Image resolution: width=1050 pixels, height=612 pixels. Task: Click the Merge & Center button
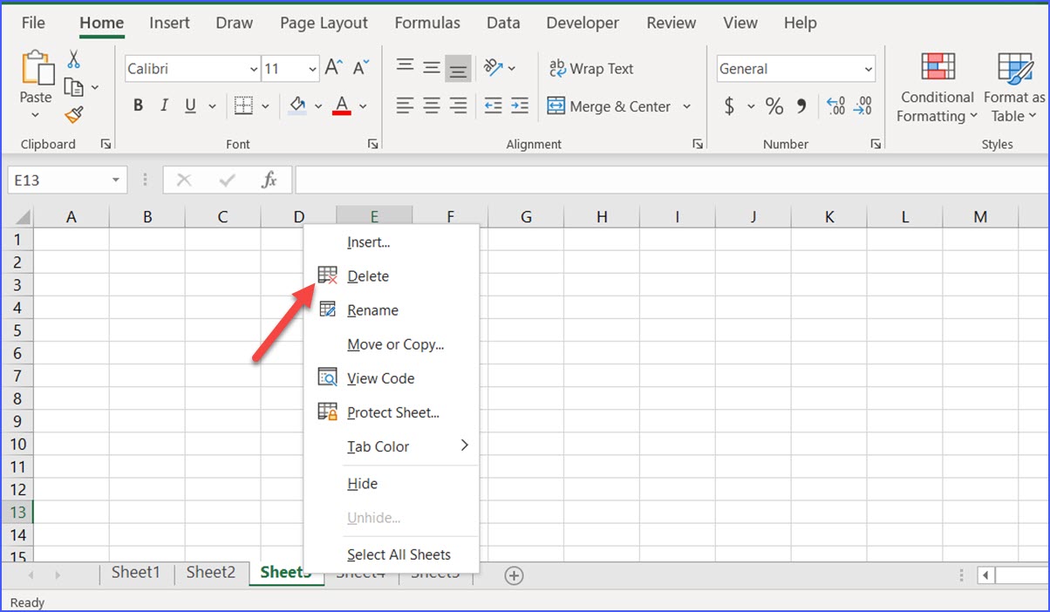click(609, 106)
